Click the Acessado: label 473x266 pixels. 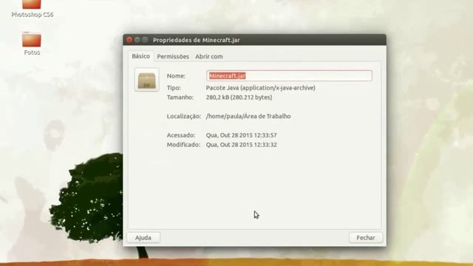(181, 135)
